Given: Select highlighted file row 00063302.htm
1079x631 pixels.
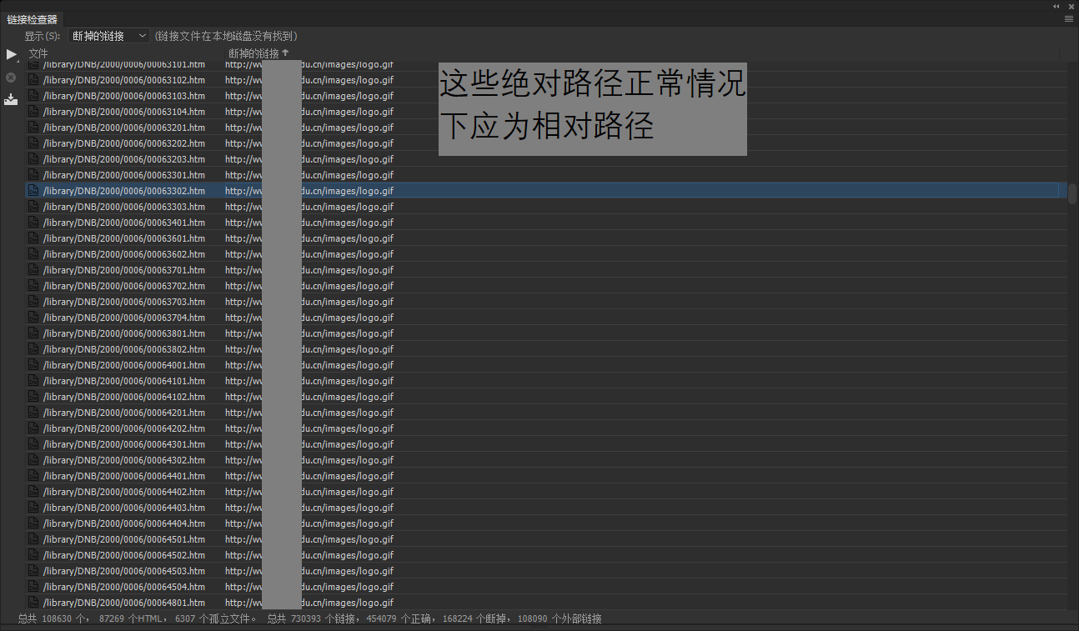Looking at the screenshot, I should click(x=546, y=191).
